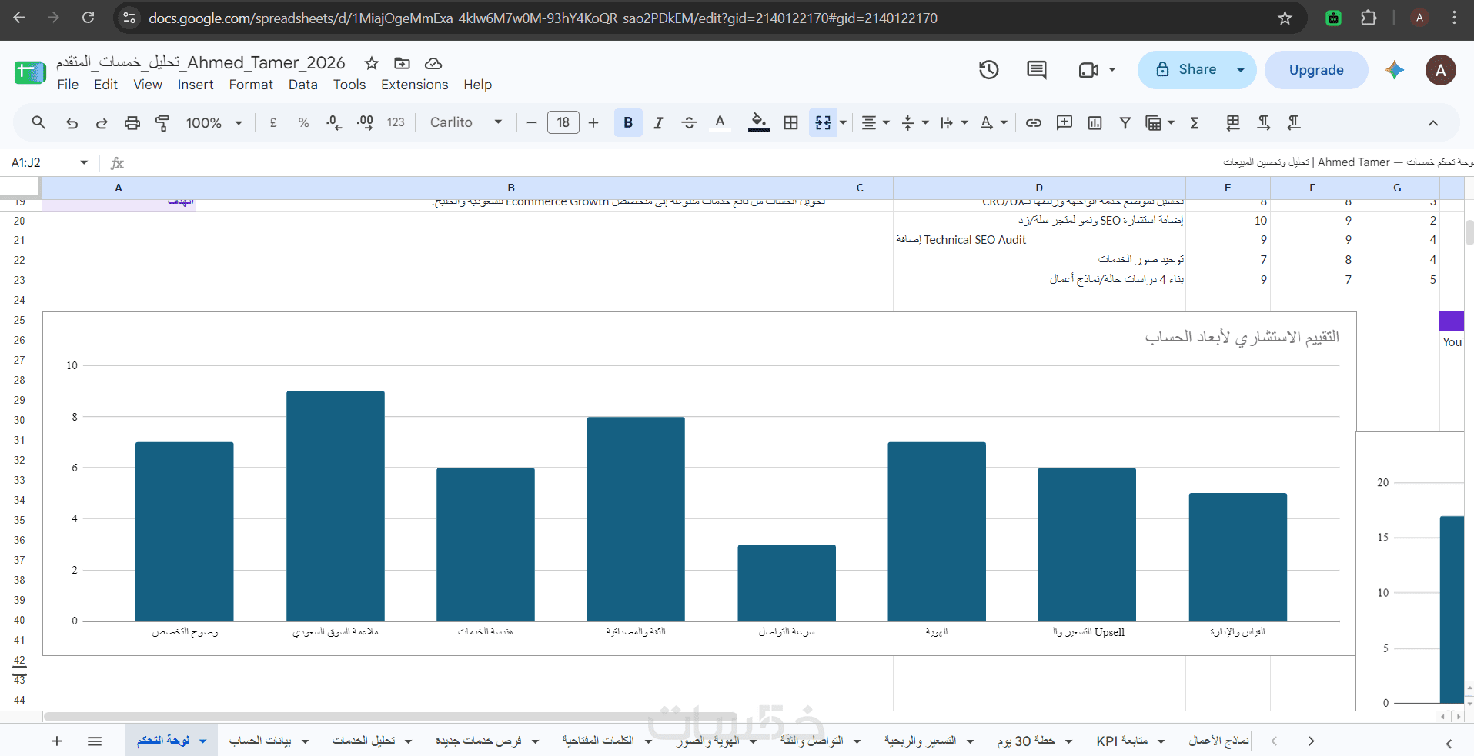Screen dimensions: 1474x756
Task: Switch the sheet direction
Action: (x=1232, y=123)
